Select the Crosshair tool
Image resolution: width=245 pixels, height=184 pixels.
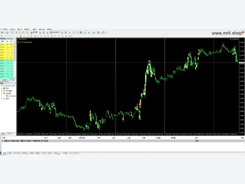coord(5,36)
